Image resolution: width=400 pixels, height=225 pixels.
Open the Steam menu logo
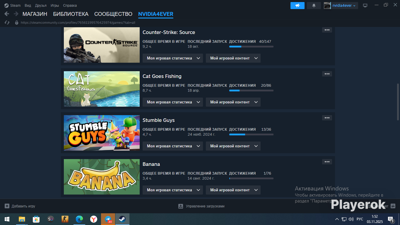(6, 6)
